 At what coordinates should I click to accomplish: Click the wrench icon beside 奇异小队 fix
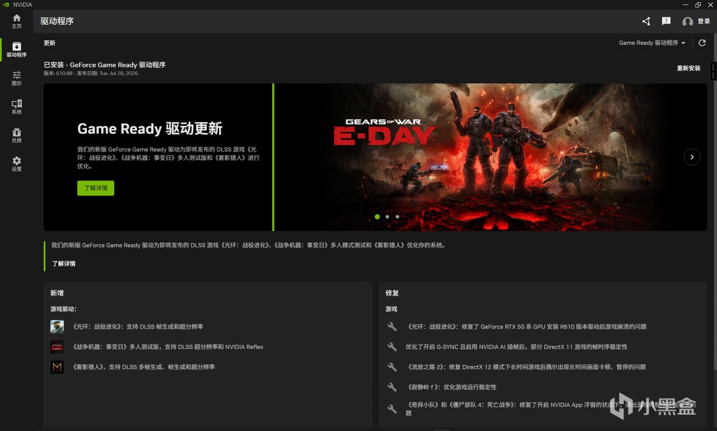(x=392, y=409)
